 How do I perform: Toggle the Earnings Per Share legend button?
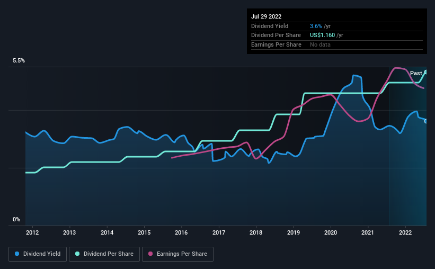click(177, 254)
